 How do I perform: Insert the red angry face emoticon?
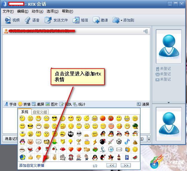click(111, 118)
